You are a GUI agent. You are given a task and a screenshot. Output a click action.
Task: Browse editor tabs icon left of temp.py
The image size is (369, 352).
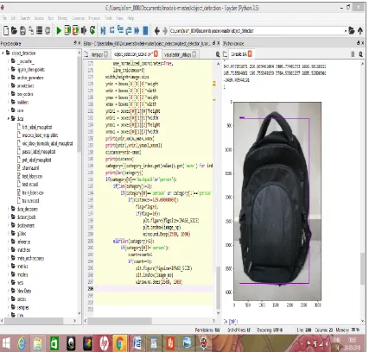[x=86, y=54]
